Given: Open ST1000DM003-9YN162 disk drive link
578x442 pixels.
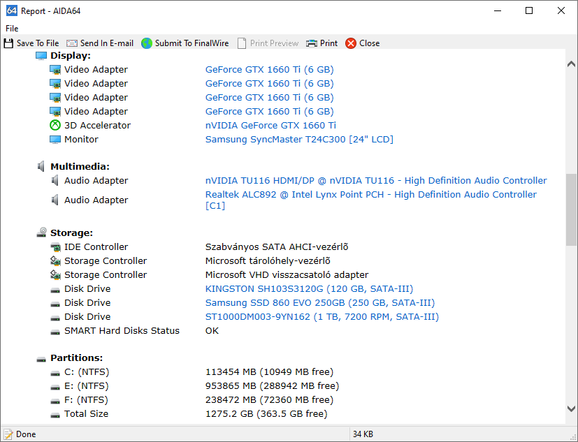Looking at the screenshot, I should 322,317.
